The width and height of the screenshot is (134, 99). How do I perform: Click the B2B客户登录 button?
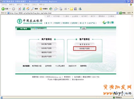click(84, 49)
